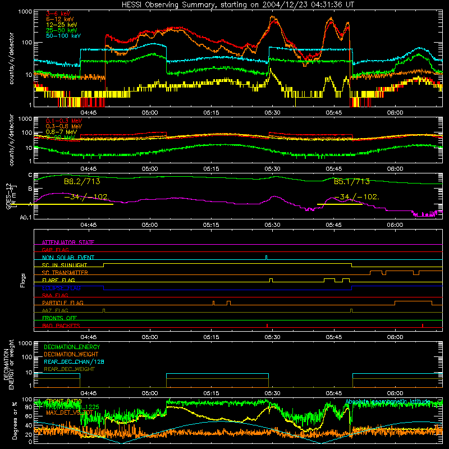Select the FLARE_FLAG label
The height and width of the screenshot is (449, 449).
[58, 280]
